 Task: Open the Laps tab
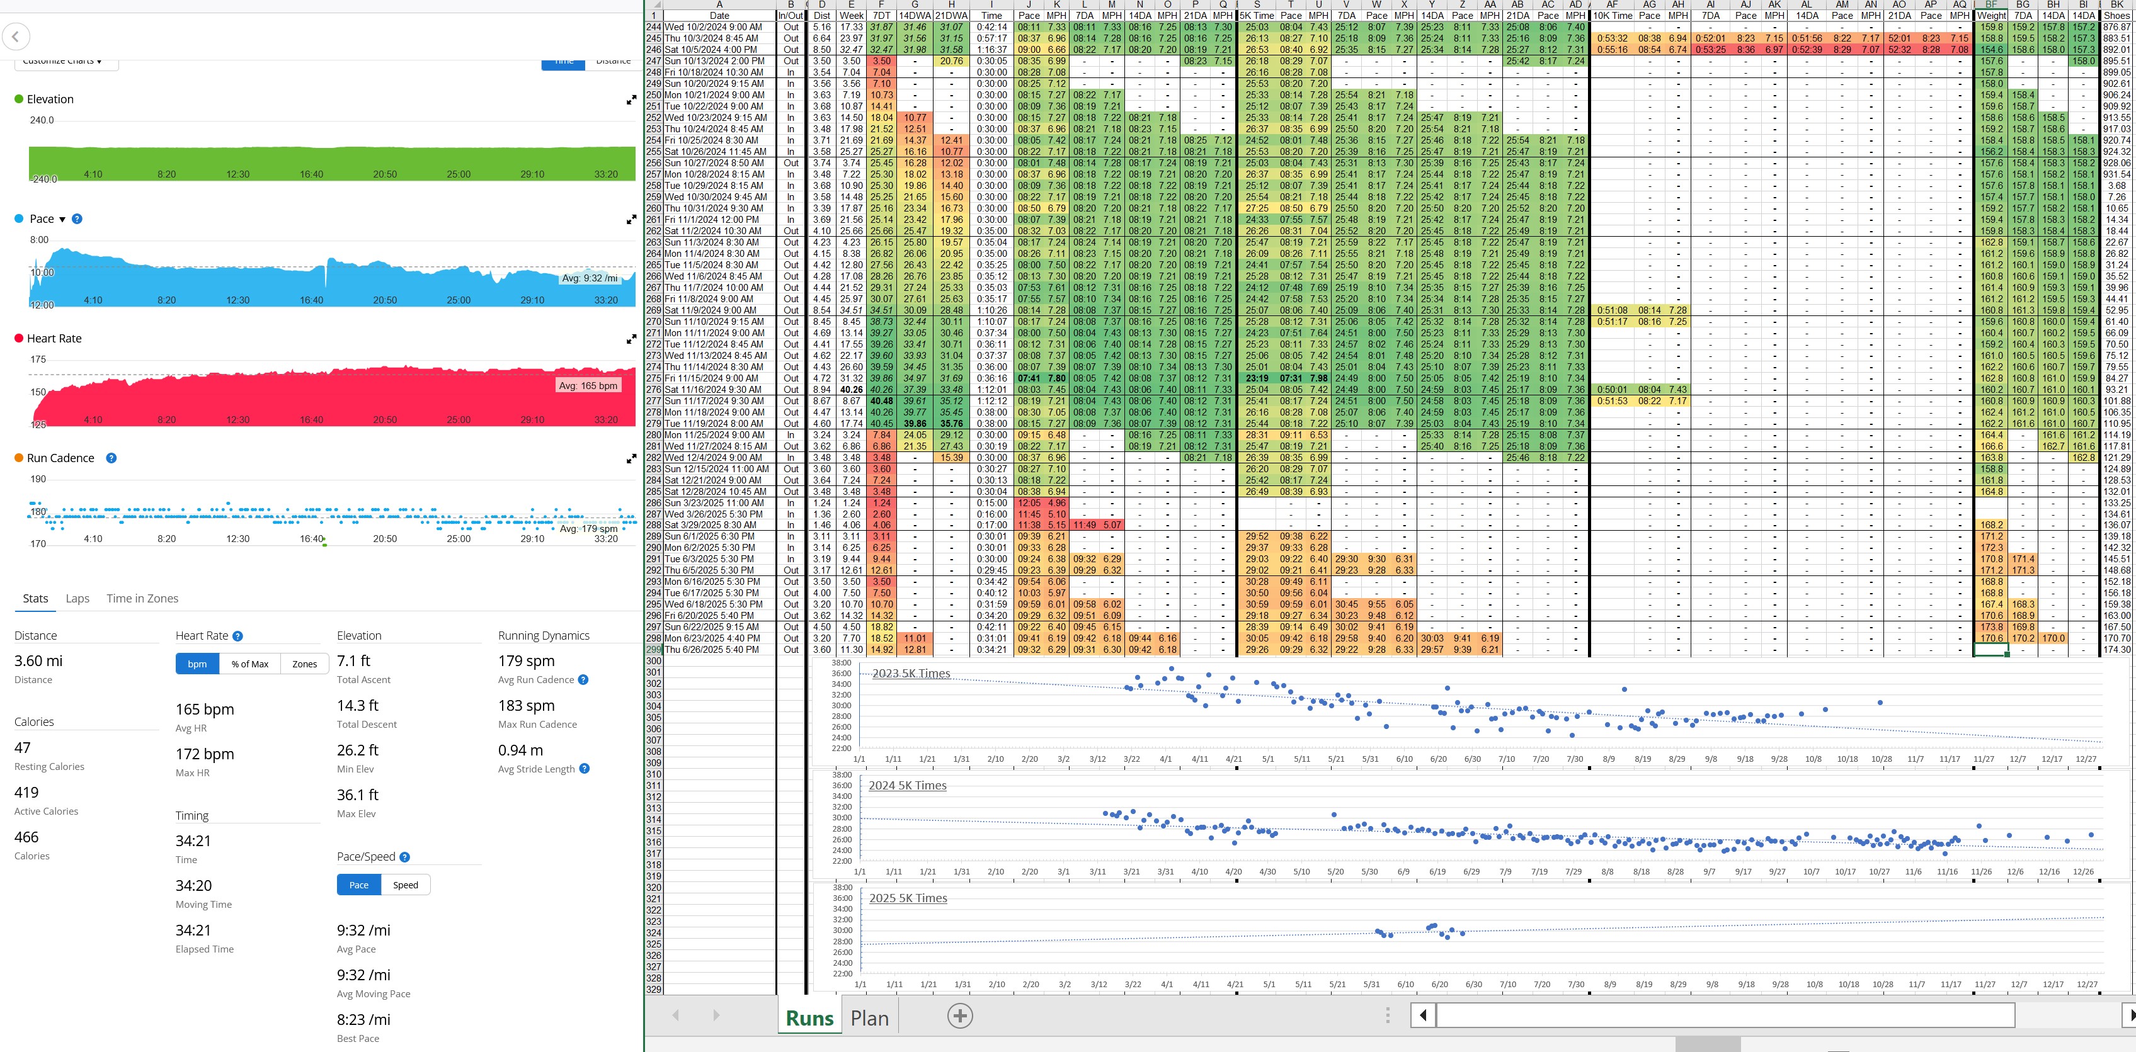pos(77,599)
